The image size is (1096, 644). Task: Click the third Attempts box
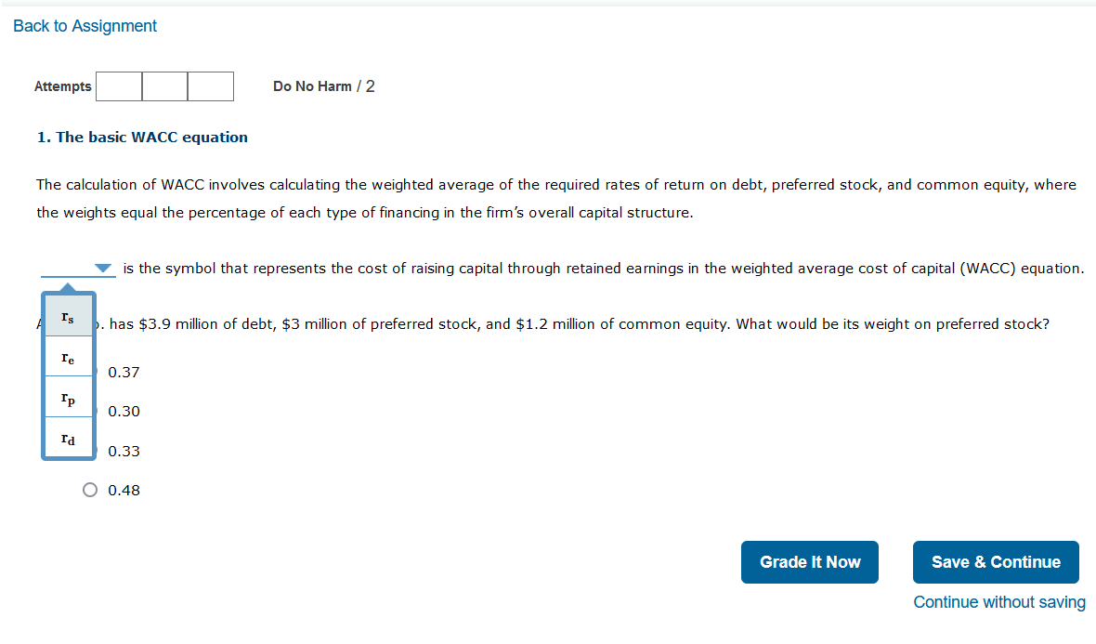pos(210,85)
